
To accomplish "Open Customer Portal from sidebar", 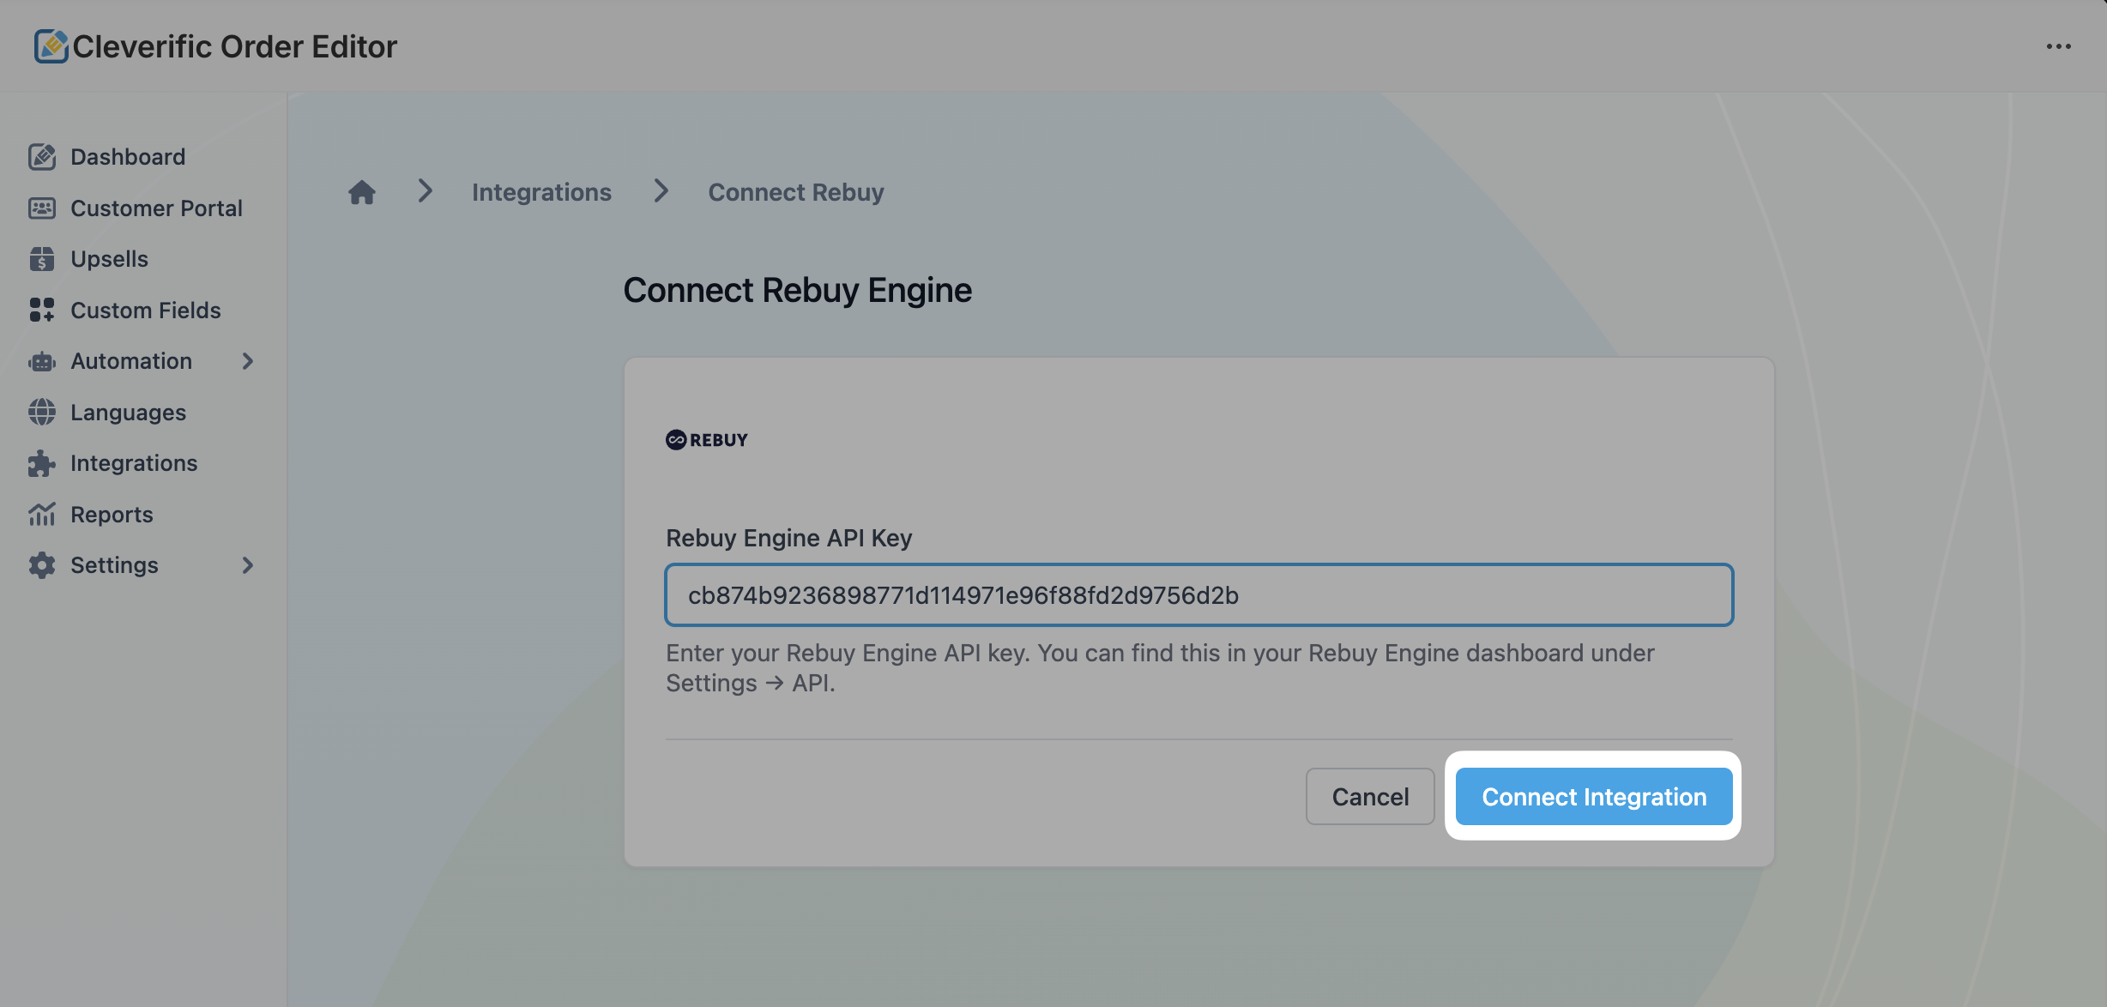I will click(x=156, y=208).
